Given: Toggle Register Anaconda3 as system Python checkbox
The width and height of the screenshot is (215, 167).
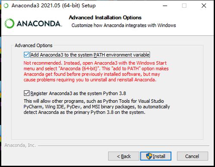Looking at the screenshot, I should click(x=27, y=93).
